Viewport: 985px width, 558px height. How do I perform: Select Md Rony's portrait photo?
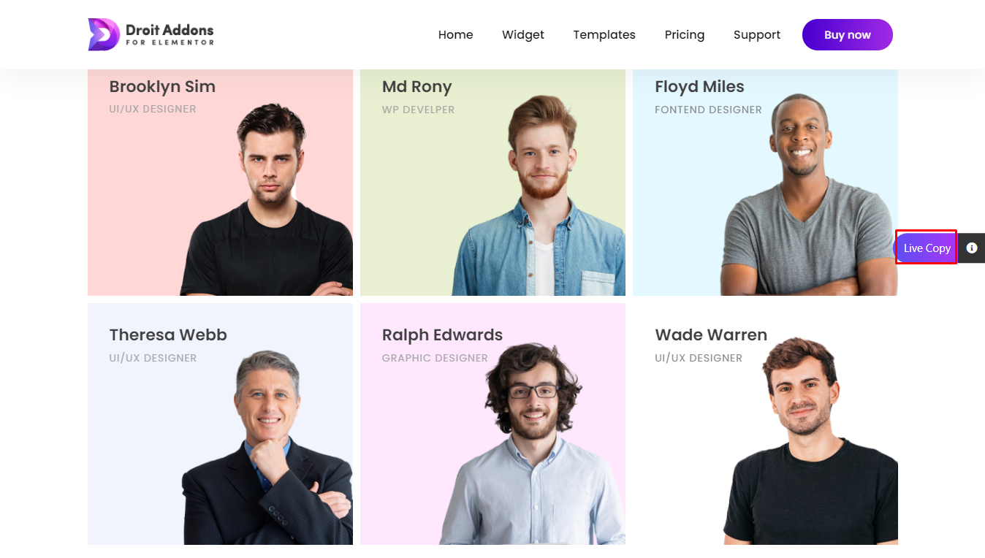point(539,195)
